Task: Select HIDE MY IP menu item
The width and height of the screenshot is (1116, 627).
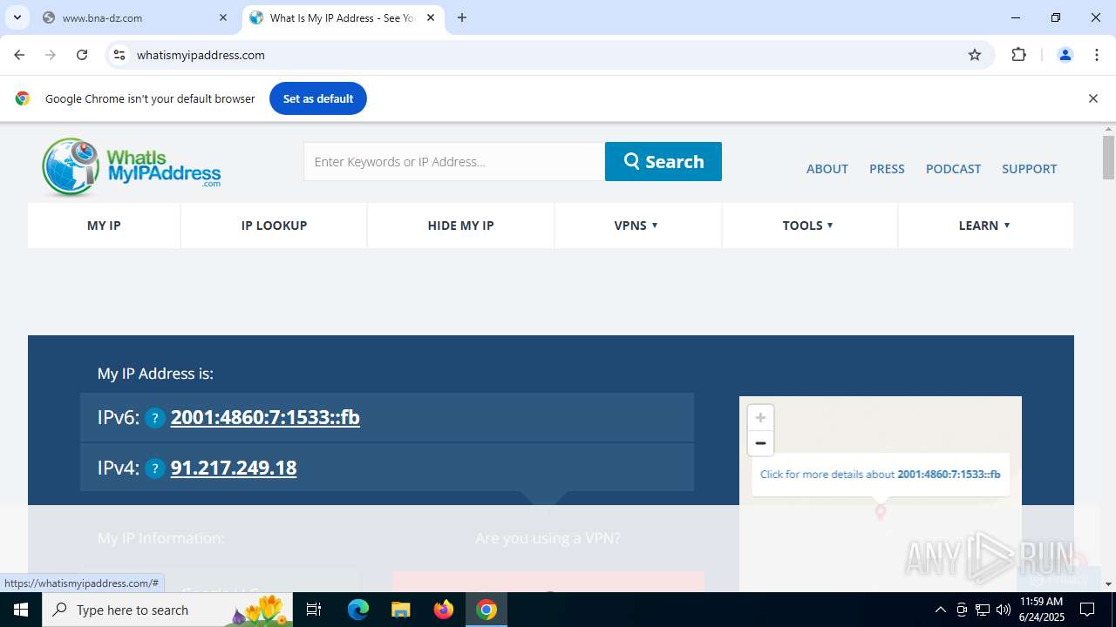Action: pos(460,226)
